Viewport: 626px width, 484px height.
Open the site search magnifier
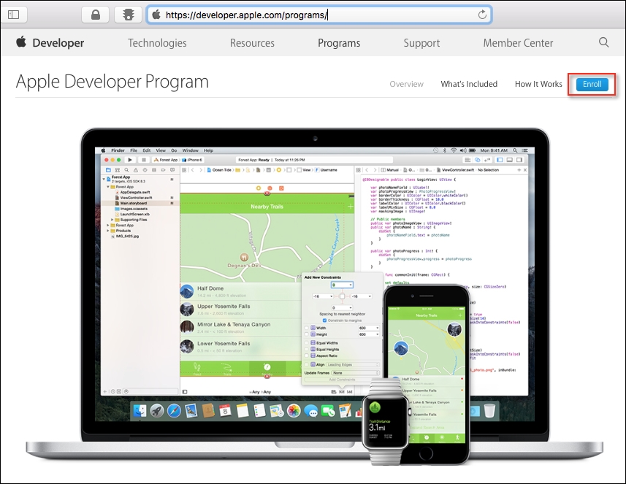603,42
